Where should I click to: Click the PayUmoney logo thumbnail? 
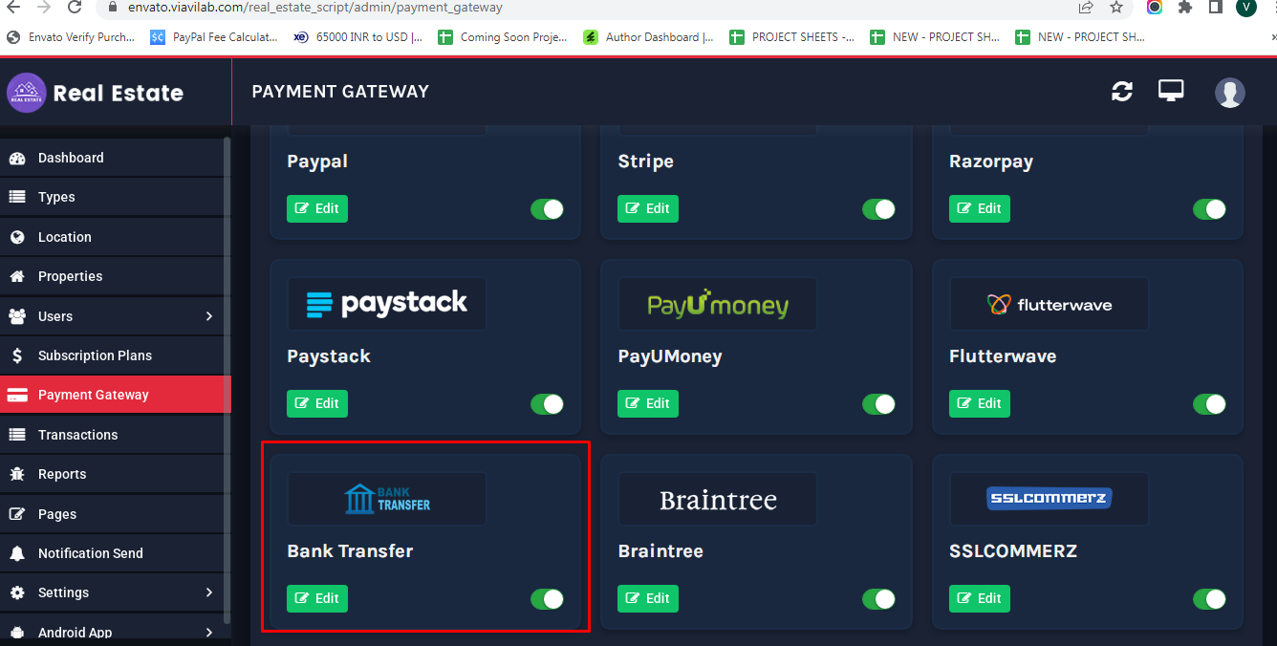click(718, 304)
